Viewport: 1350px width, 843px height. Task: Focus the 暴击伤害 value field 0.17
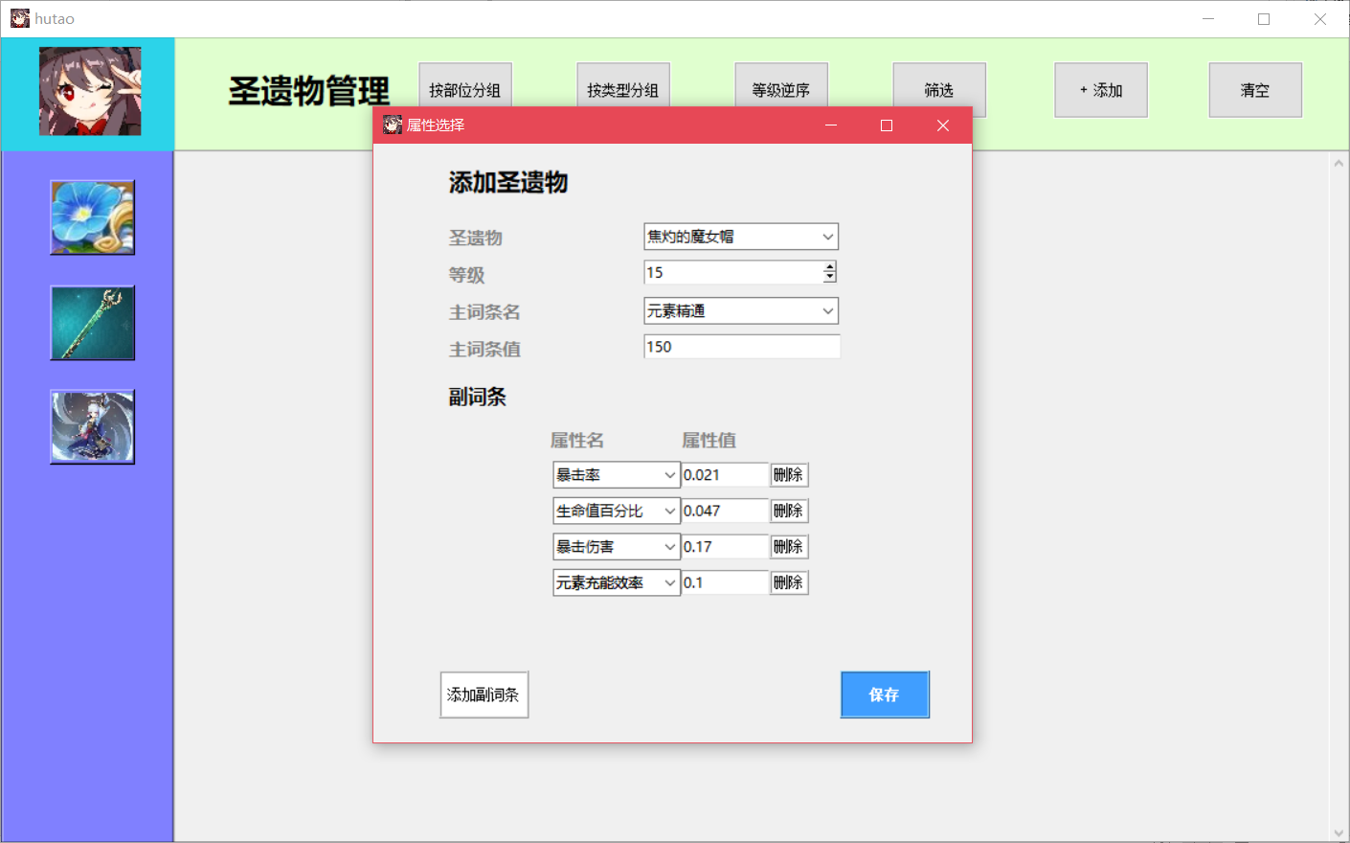click(x=725, y=547)
